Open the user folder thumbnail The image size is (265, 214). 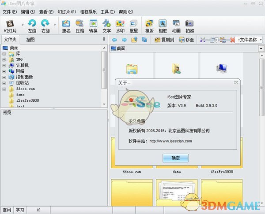pos(176,68)
